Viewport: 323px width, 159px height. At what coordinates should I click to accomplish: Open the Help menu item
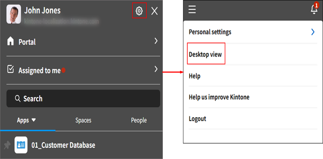195,76
